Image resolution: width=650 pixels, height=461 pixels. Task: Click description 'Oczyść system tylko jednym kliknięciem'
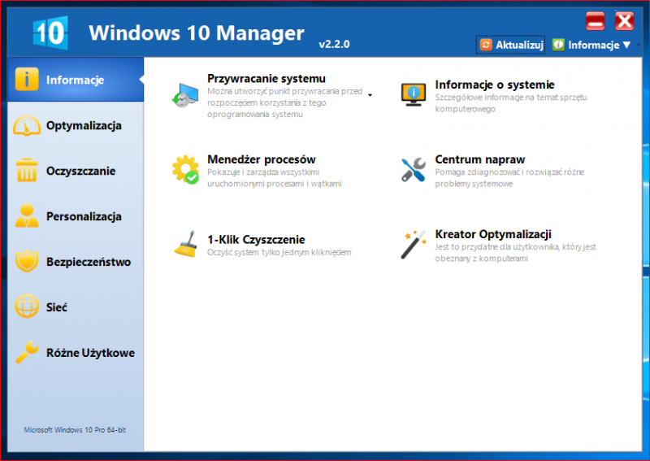pyautogui.click(x=279, y=252)
